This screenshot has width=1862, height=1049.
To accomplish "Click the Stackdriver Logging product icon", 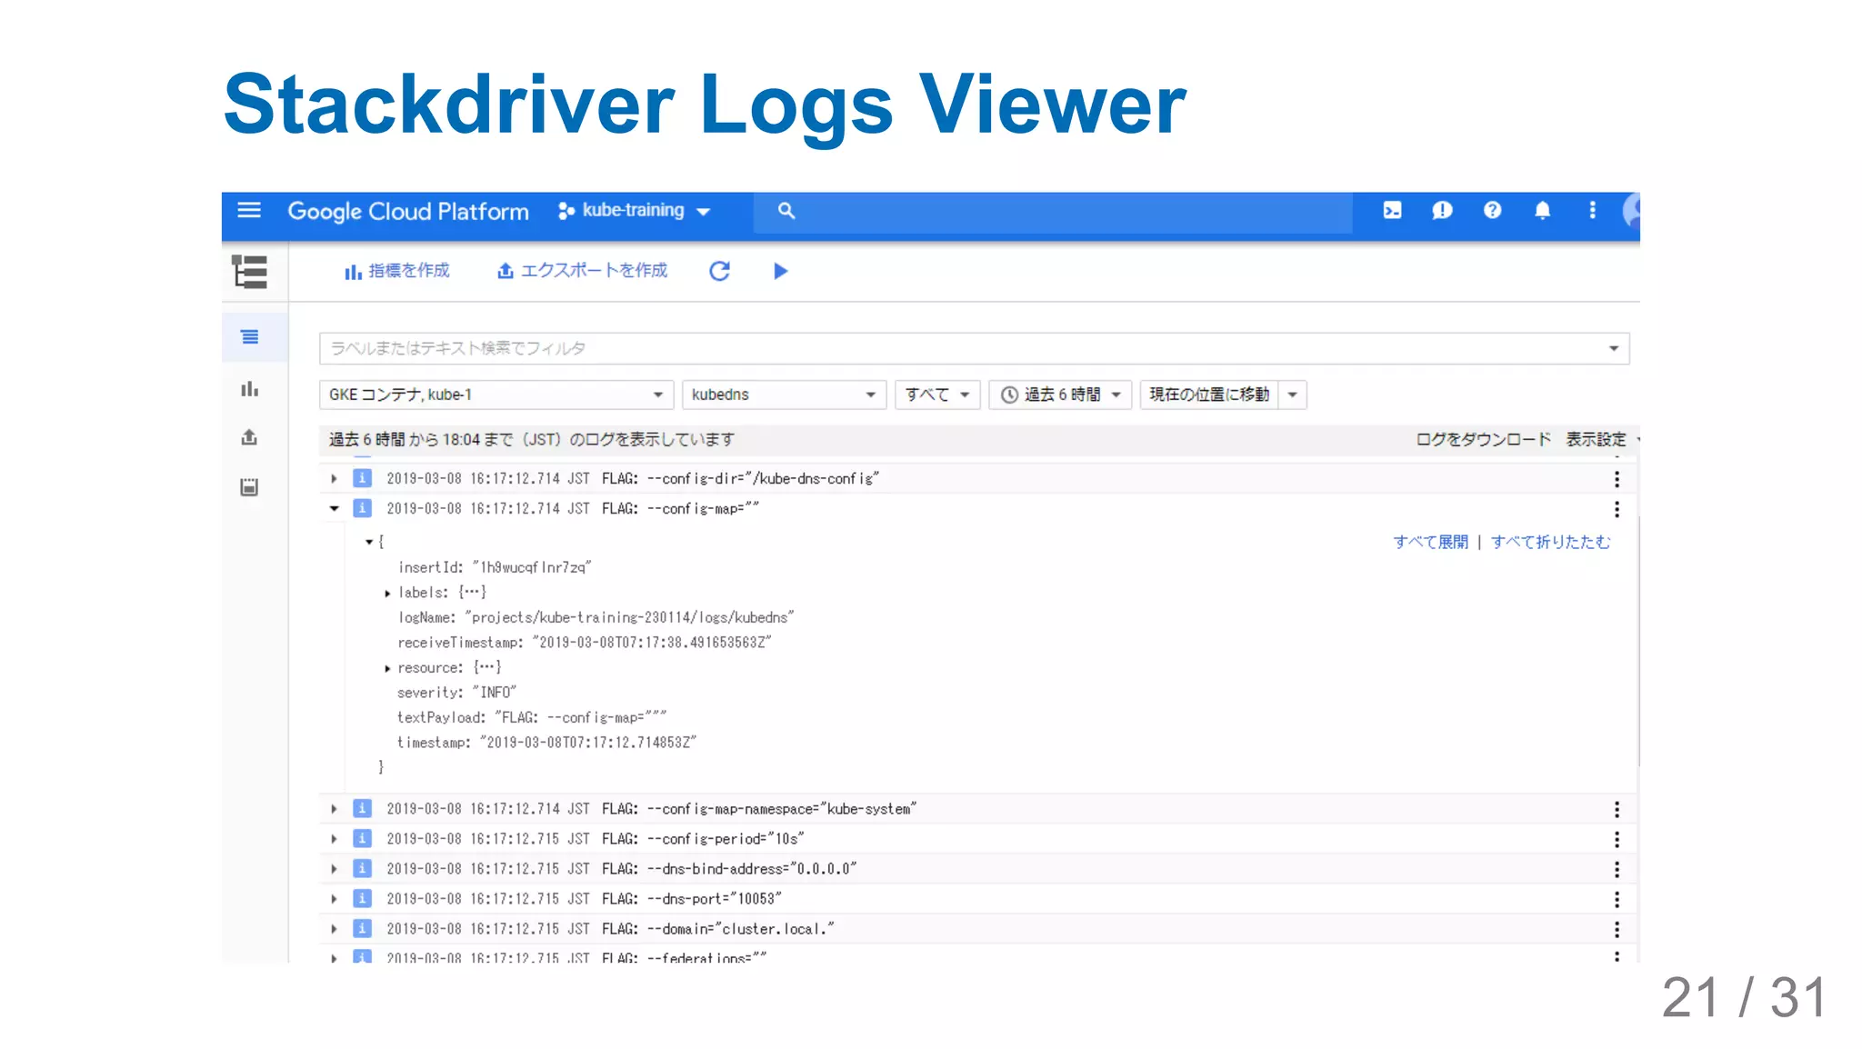I will [249, 272].
